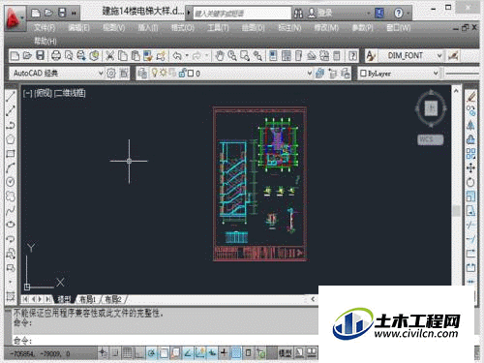Open the 修改(M) menu
This screenshot has width=484, height=363.
(x=326, y=28)
